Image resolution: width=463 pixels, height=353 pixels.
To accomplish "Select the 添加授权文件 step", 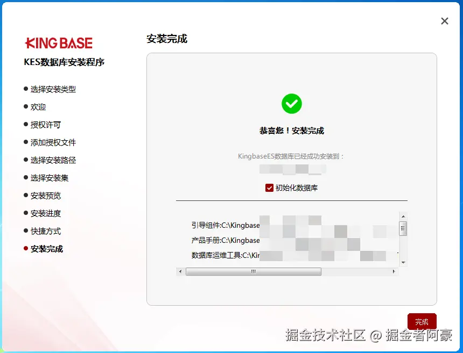I will (50, 142).
